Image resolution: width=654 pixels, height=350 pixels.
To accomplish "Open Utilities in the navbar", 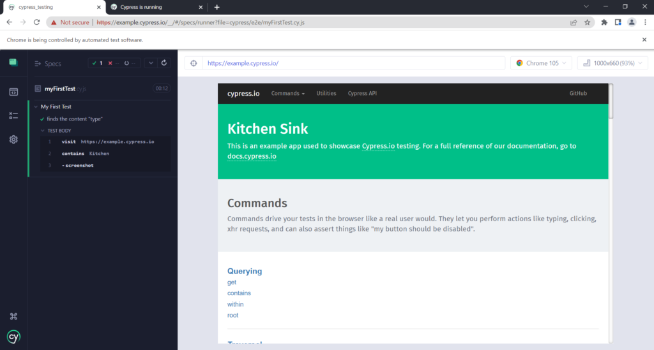I will point(326,93).
